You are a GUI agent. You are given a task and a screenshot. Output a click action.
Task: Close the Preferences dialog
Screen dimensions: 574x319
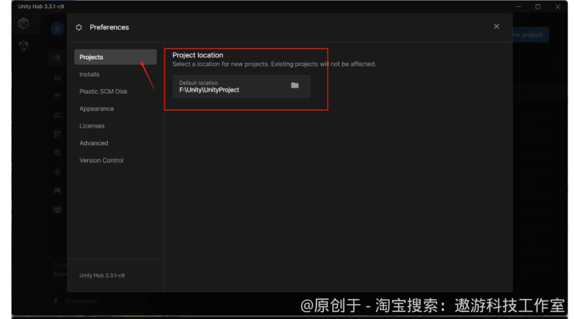pos(497,26)
